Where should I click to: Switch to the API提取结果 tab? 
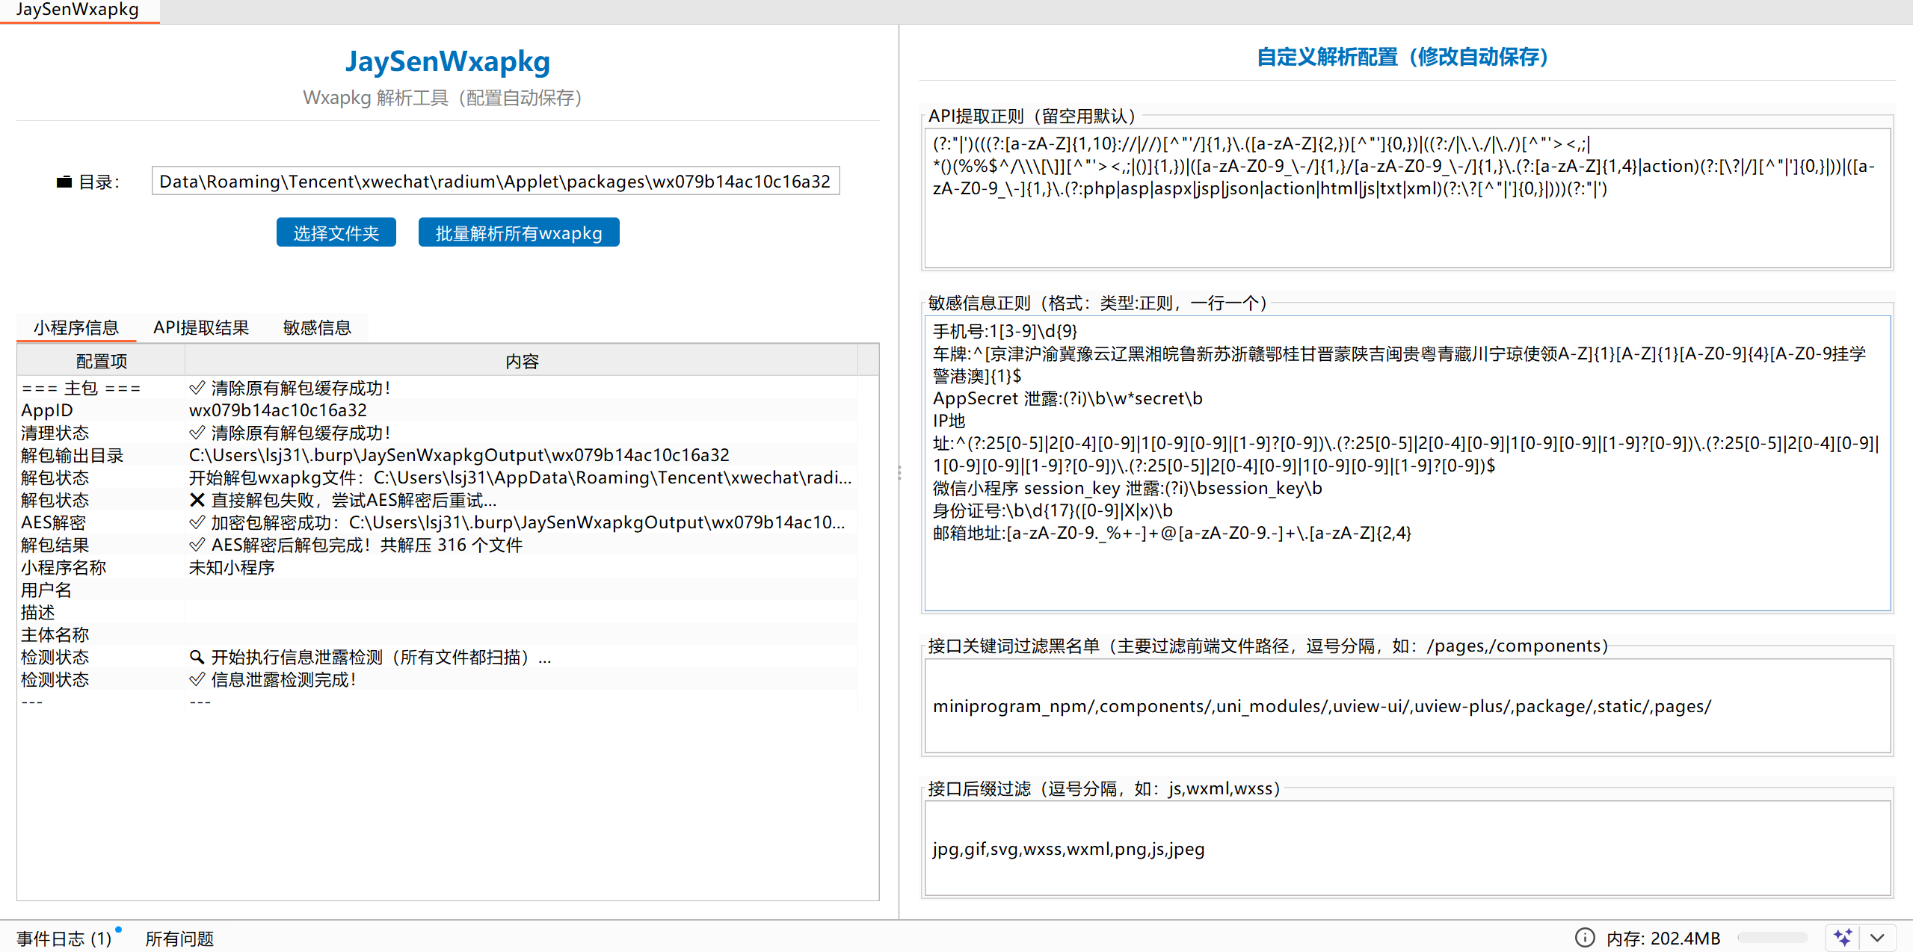click(x=201, y=327)
